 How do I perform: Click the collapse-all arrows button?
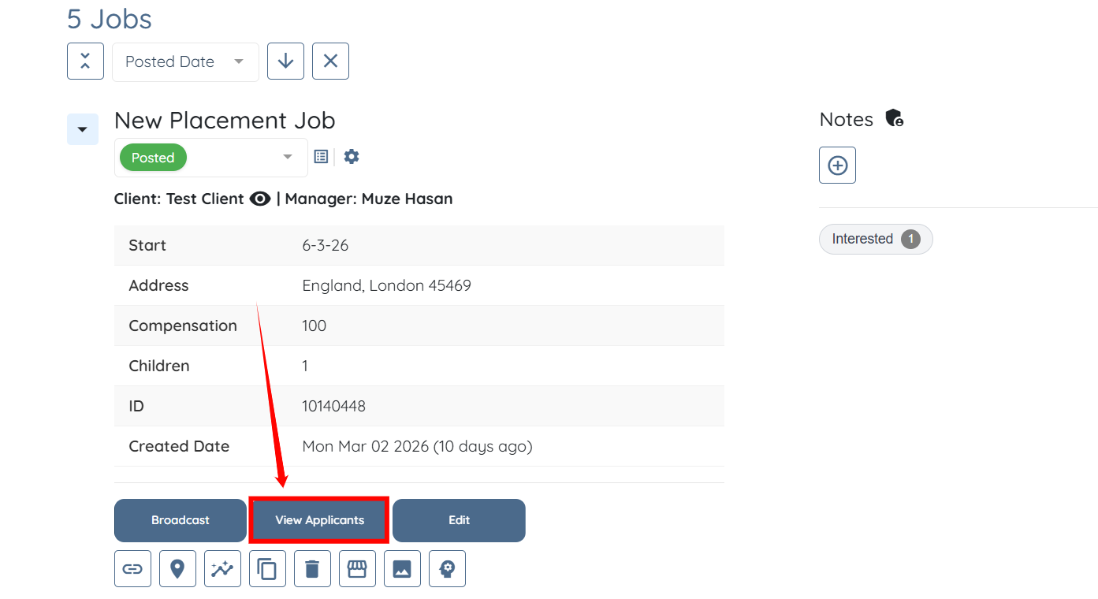click(x=85, y=61)
